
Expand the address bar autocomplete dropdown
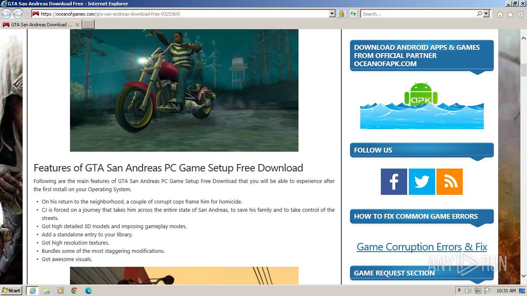point(332,14)
